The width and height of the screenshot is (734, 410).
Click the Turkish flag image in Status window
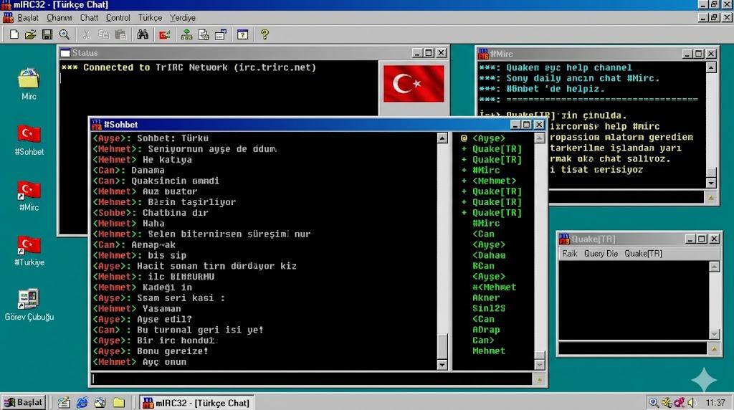pos(414,83)
